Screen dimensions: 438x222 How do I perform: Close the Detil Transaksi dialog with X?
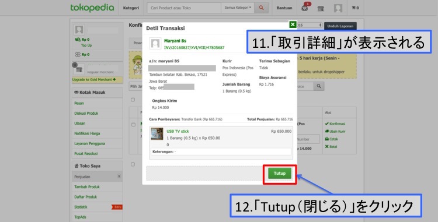[x=293, y=24]
